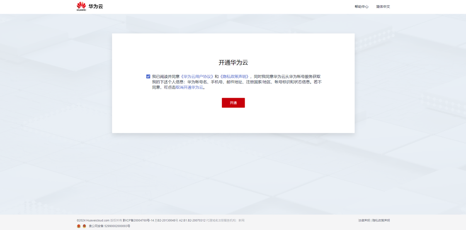
Task: Click 开通华为云 heading text
Action: 233,62
